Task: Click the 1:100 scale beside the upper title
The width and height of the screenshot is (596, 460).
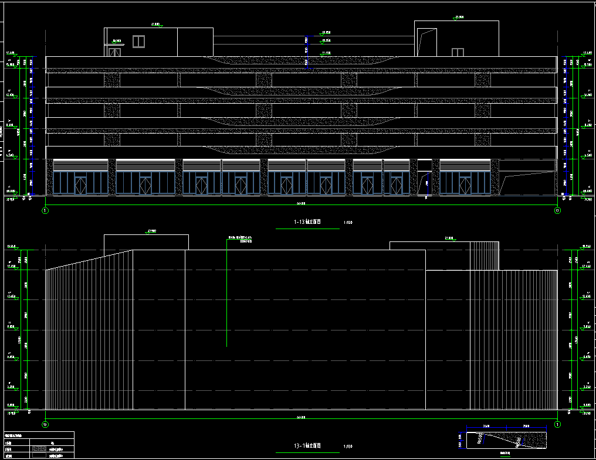Action: tap(348, 223)
